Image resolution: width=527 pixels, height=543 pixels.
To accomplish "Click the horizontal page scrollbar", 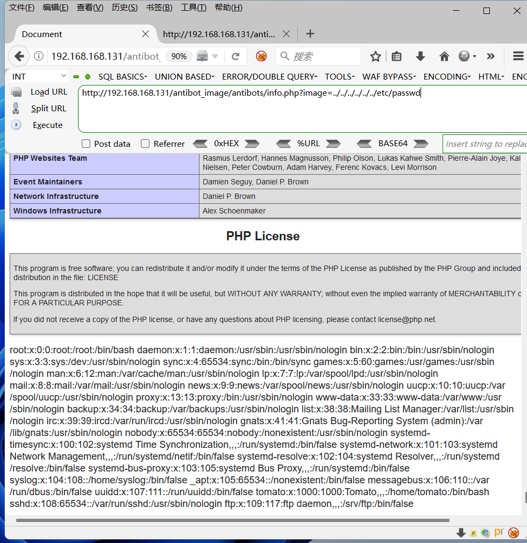I will [232, 520].
